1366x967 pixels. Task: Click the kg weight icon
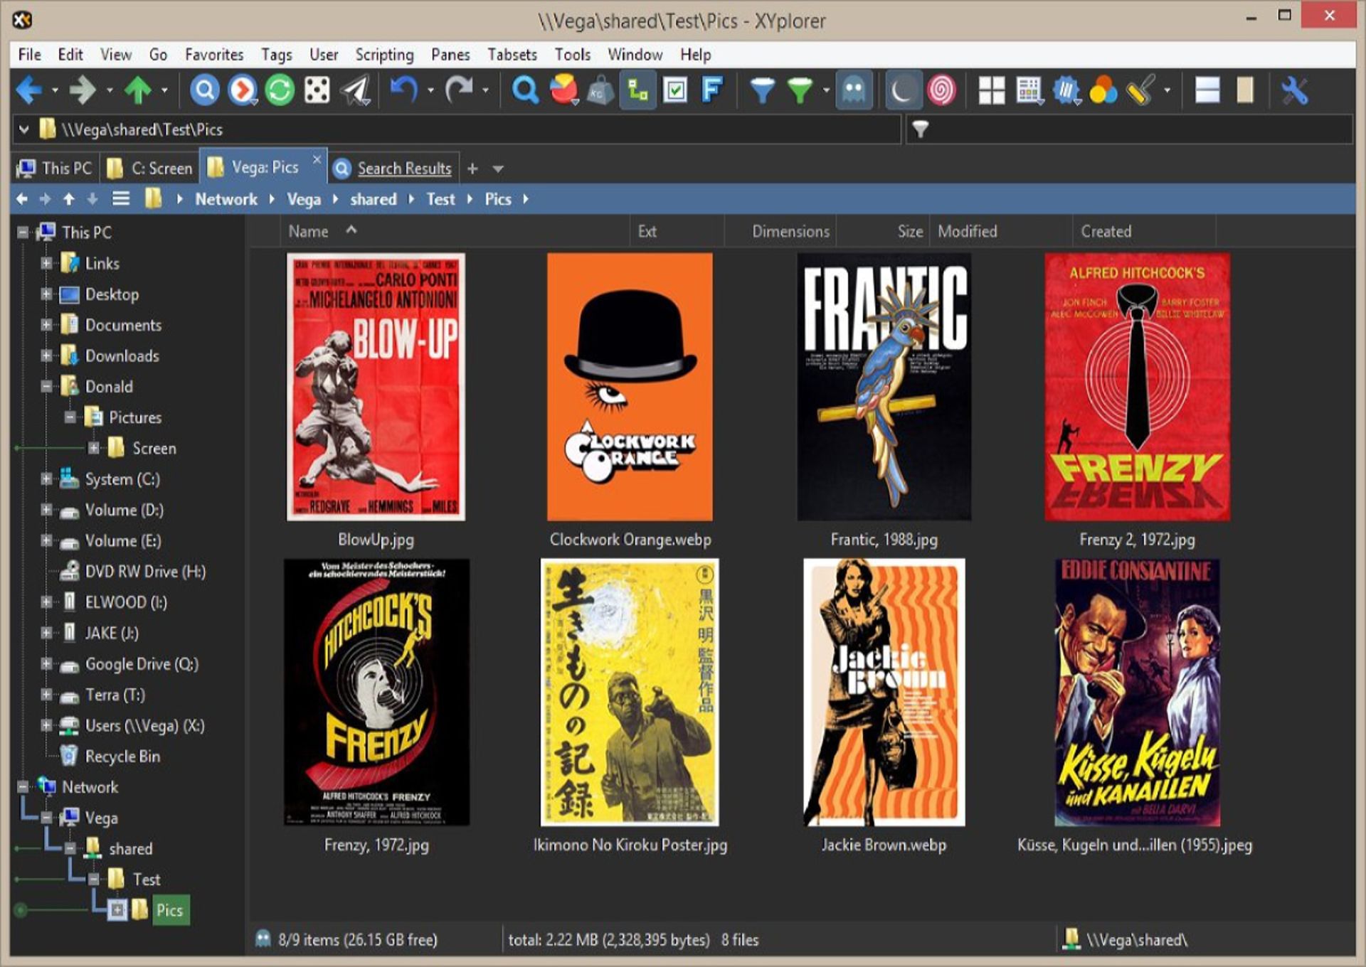click(600, 90)
